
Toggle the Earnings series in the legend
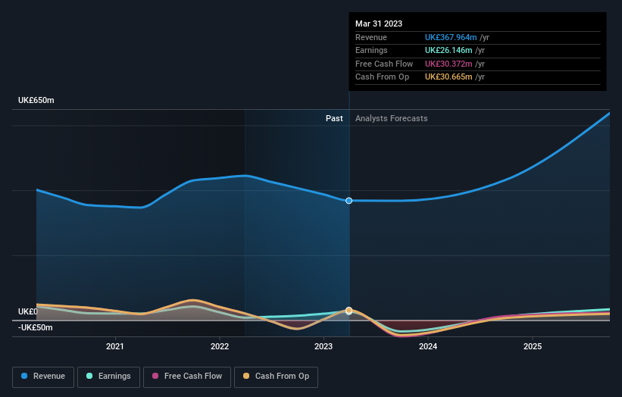click(108, 377)
